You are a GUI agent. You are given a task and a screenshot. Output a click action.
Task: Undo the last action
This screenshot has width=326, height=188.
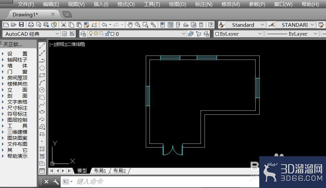[x=104, y=25]
